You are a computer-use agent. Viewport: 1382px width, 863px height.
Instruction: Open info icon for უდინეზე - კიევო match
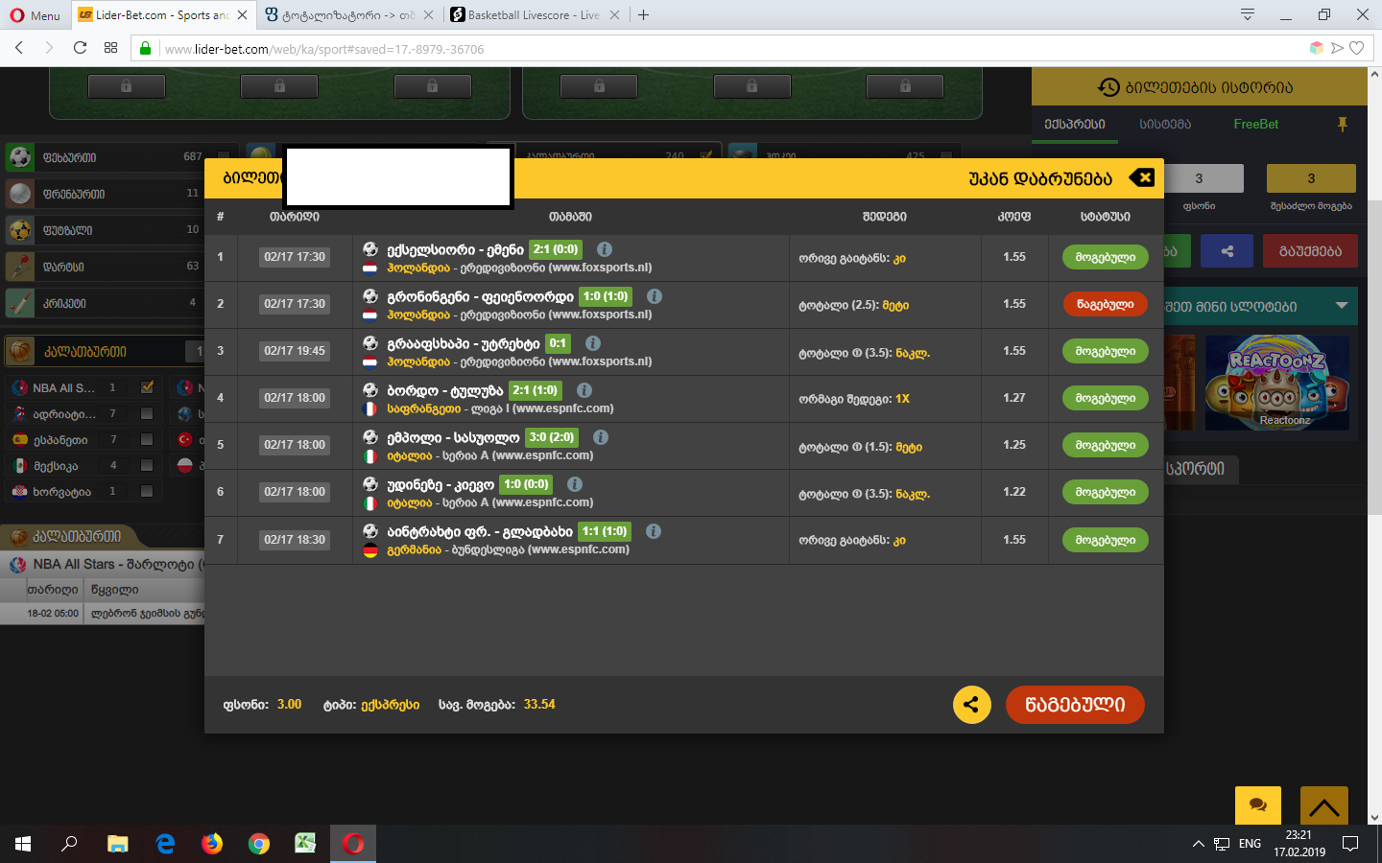pos(575,484)
